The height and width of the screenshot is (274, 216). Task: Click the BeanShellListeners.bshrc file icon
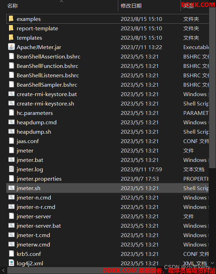click(x=11, y=75)
